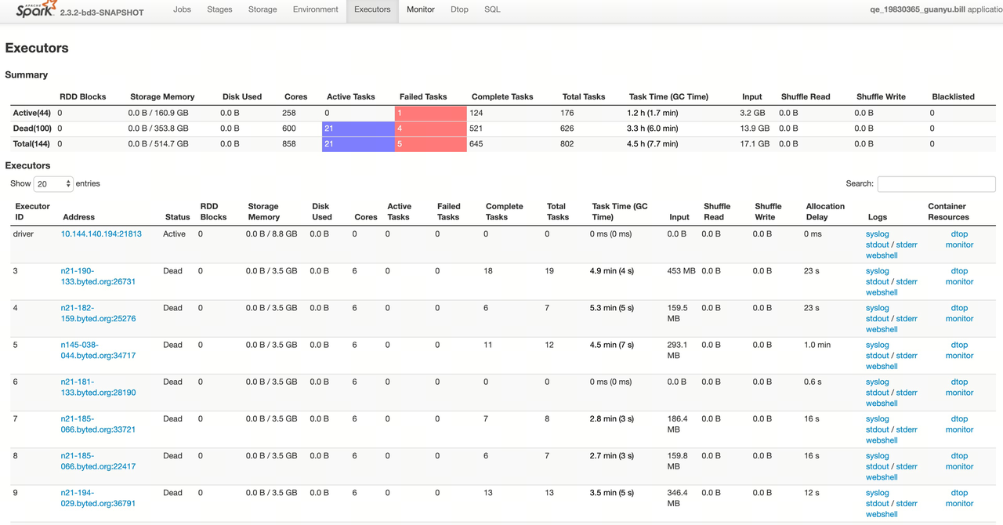Screen dimensions: 1003x525
Task: Open driver address 10.144.140.194:21813
Action: click(x=101, y=234)
